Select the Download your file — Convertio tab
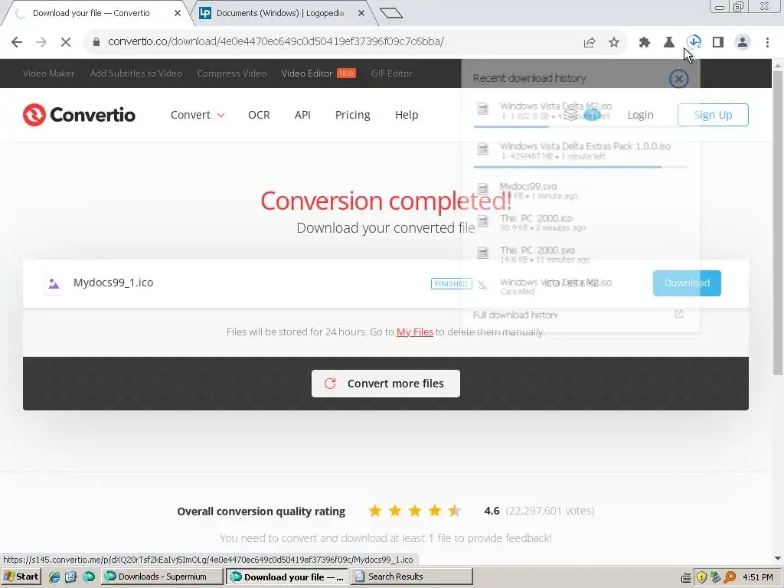This screenshot has width=784, height=588. point(91,13)
